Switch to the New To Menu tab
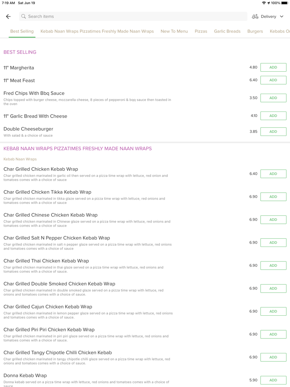The width and height of the screenshot is (290, 387). pos(174,31)
